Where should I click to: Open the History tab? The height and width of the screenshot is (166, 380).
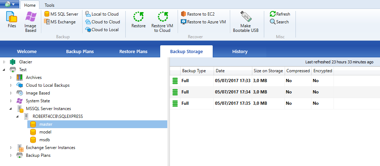240,51
